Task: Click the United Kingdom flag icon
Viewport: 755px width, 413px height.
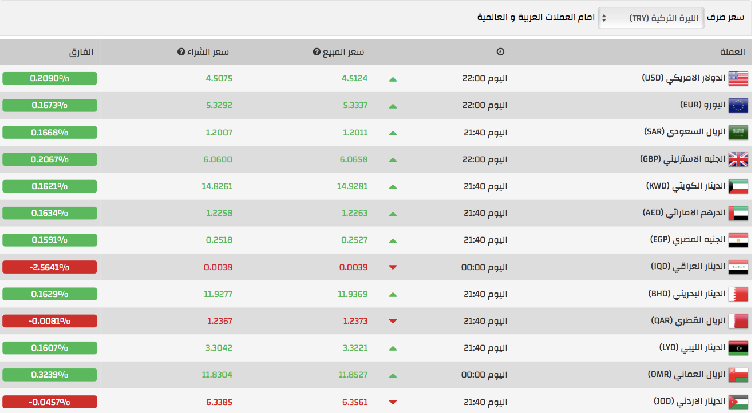Action: [x=738, y=159]
